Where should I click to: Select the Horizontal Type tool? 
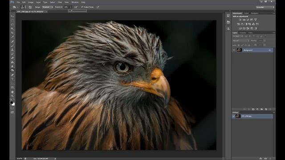tap(12, 79)
